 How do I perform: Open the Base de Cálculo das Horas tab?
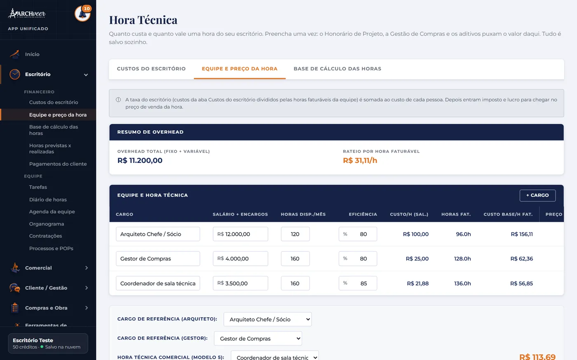pos(337,69)
